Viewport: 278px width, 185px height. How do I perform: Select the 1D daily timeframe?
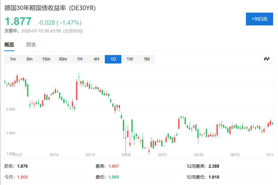pos(113,59)
